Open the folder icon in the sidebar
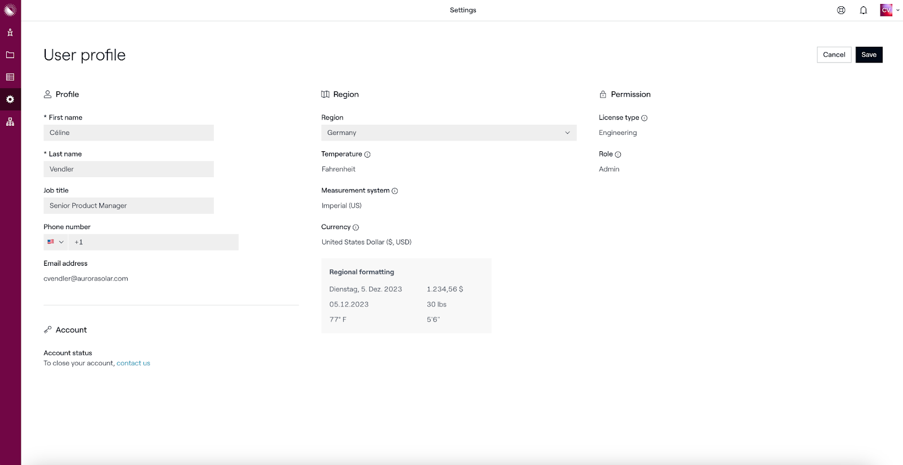This screenshot has height=465, width=903. coord(10,55)
